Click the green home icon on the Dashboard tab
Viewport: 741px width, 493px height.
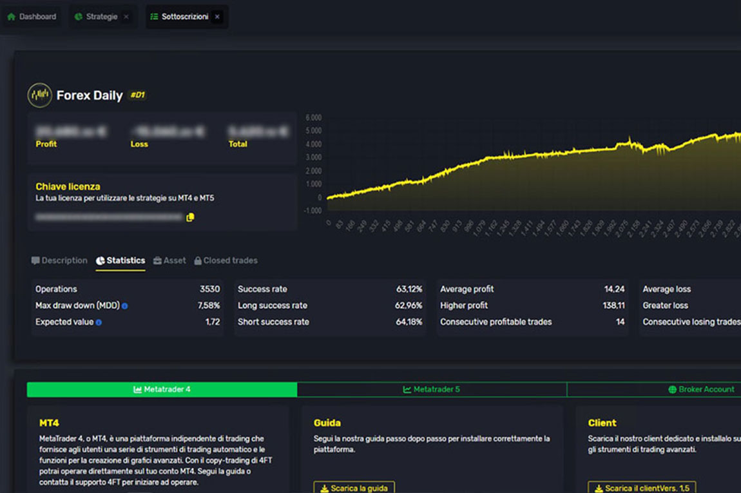[x=11, y=17]
